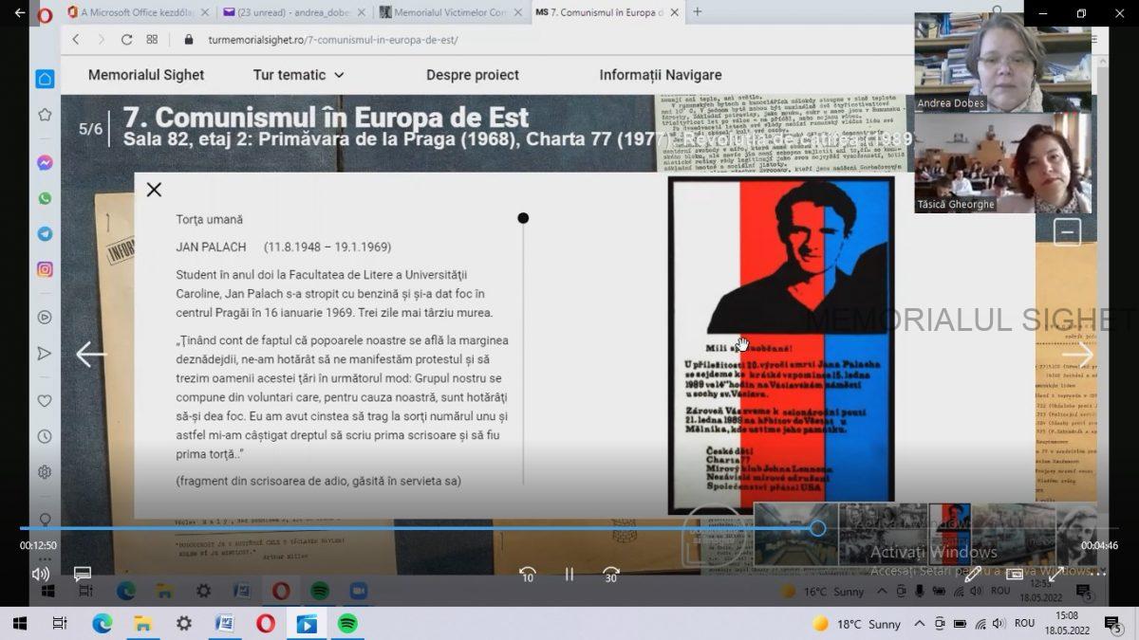Click the Zoom icon in the recorded taskbar
Viewport: 1139px width, 640px height.
point(358,591)
